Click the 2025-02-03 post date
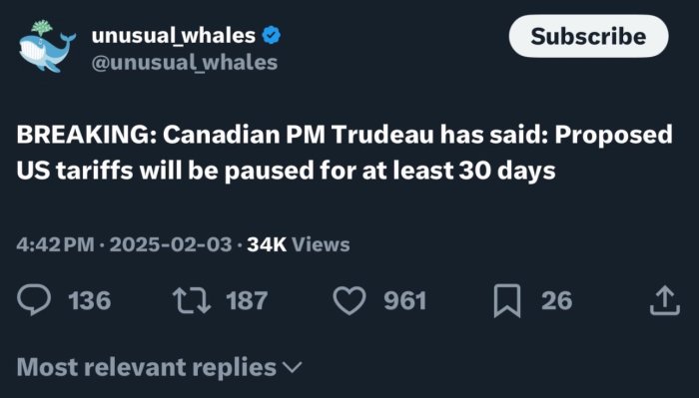 coord(171,244)
